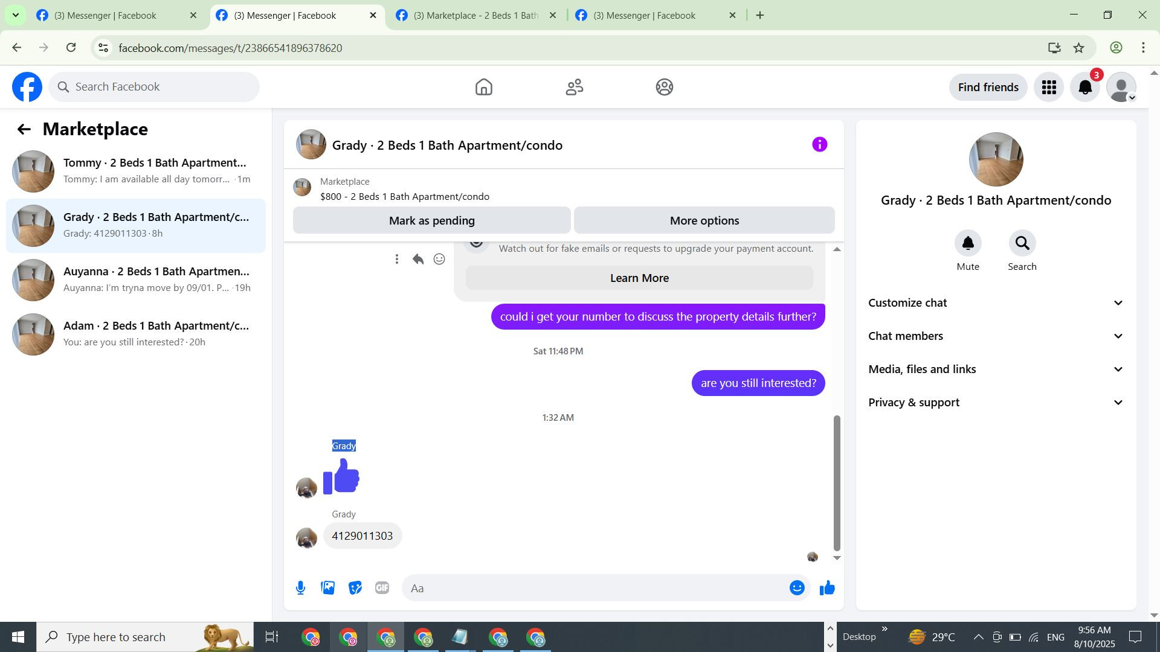Send a thumbs-up like
1160x652 pixels.
click(x=827, y=588)
